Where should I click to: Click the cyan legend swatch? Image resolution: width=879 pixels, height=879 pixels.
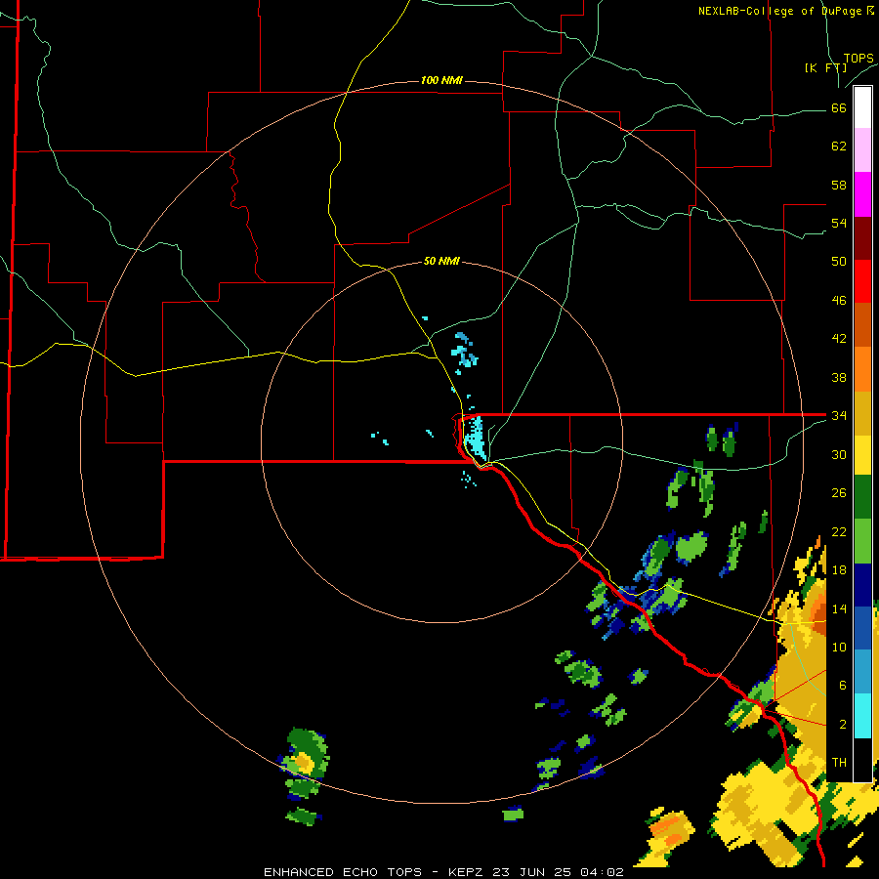click(x=862, y=716)
